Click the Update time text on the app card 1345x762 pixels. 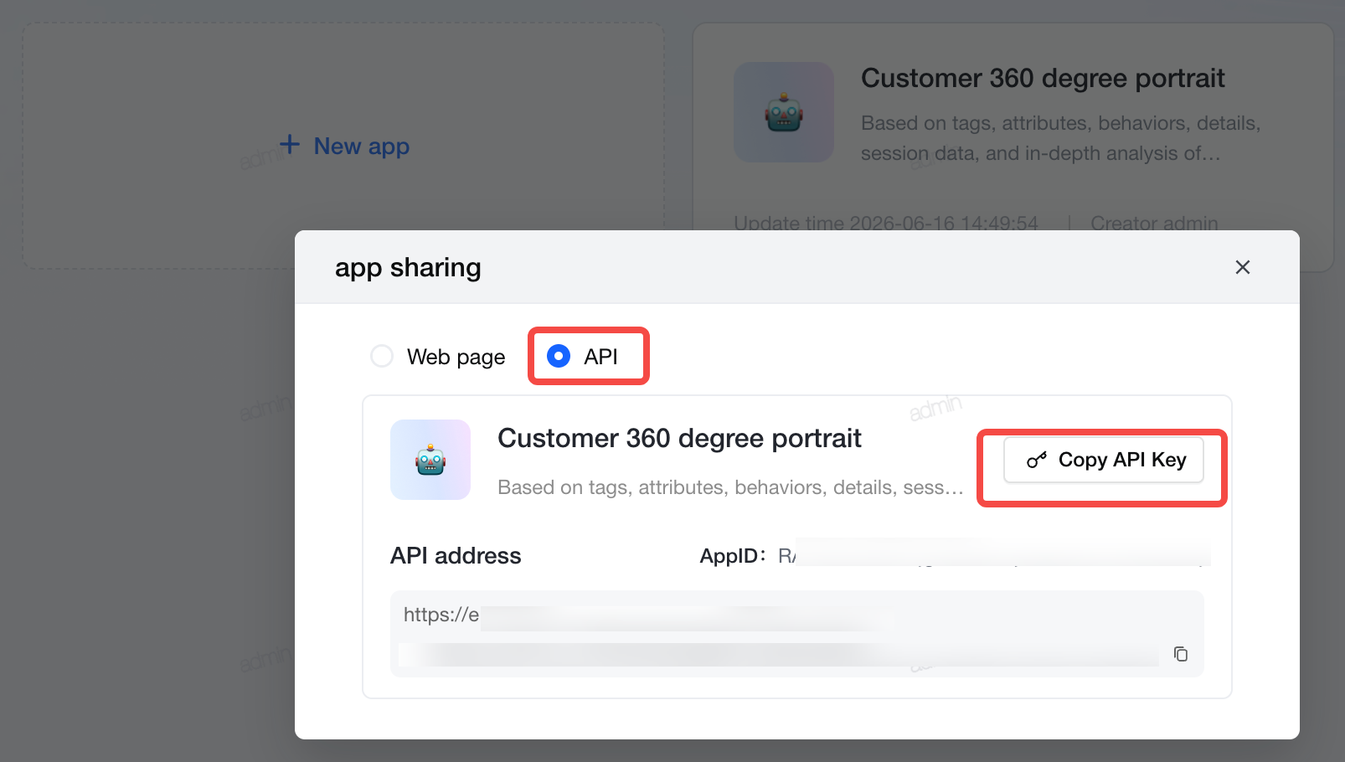click(886, 223)
